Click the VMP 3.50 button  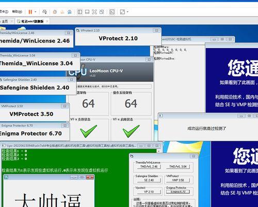coord(178,180)
